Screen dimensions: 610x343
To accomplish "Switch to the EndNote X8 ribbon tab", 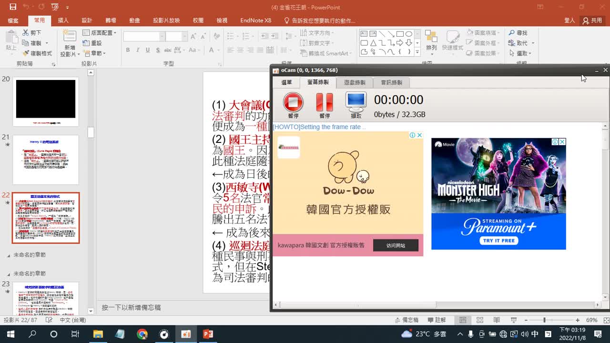I will [256, 20].
